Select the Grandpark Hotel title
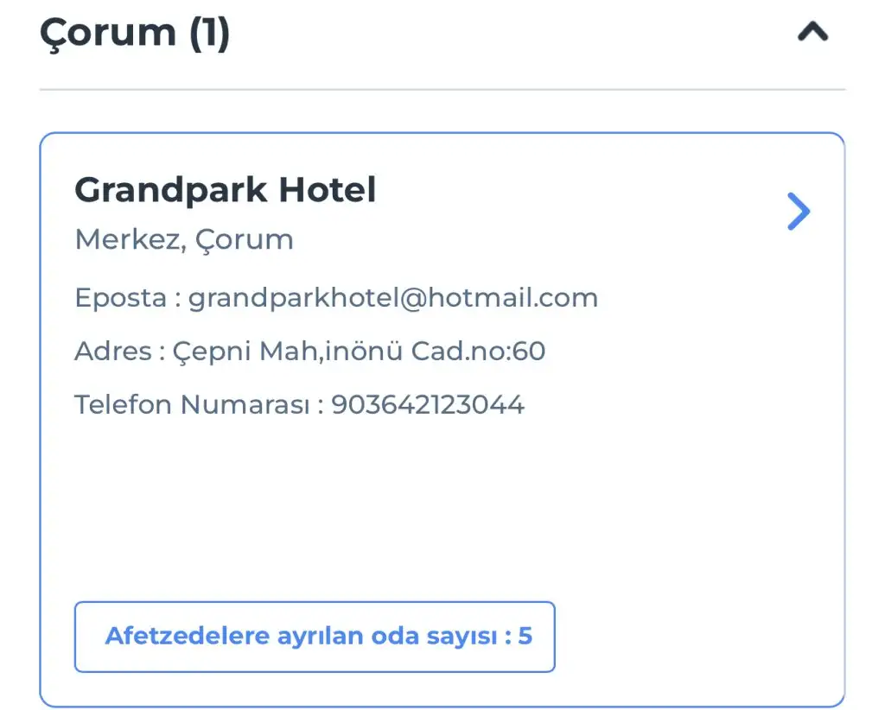The height and width of the screenshot is (710, 885). click(225, 190)
